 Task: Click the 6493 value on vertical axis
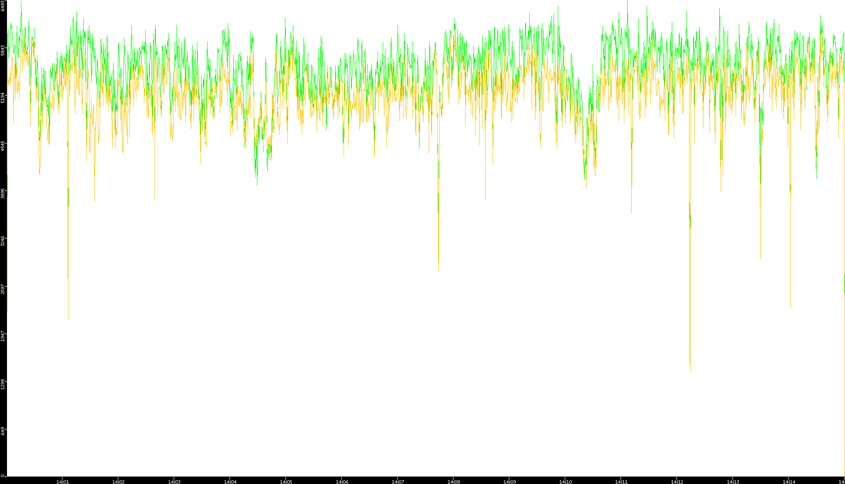[3, 6]
